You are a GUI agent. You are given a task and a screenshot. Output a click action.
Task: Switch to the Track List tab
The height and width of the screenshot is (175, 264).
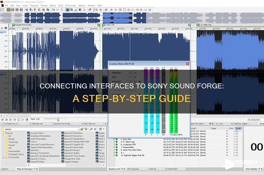coord(152,169)
